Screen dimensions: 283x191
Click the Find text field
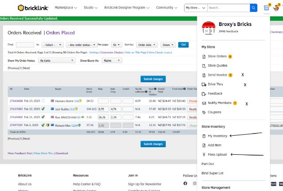25,45
